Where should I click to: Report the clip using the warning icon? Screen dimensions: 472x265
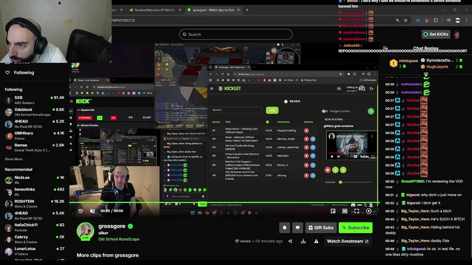(x=316, y=241)
